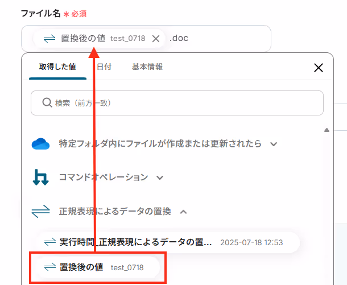The width and height of the screenshot is (347, 285).
Task: Close the value picker panel
Action: 319,68
